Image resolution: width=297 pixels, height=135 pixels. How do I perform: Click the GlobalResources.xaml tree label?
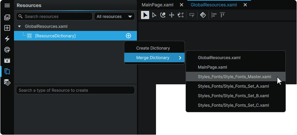coord(46,27)
